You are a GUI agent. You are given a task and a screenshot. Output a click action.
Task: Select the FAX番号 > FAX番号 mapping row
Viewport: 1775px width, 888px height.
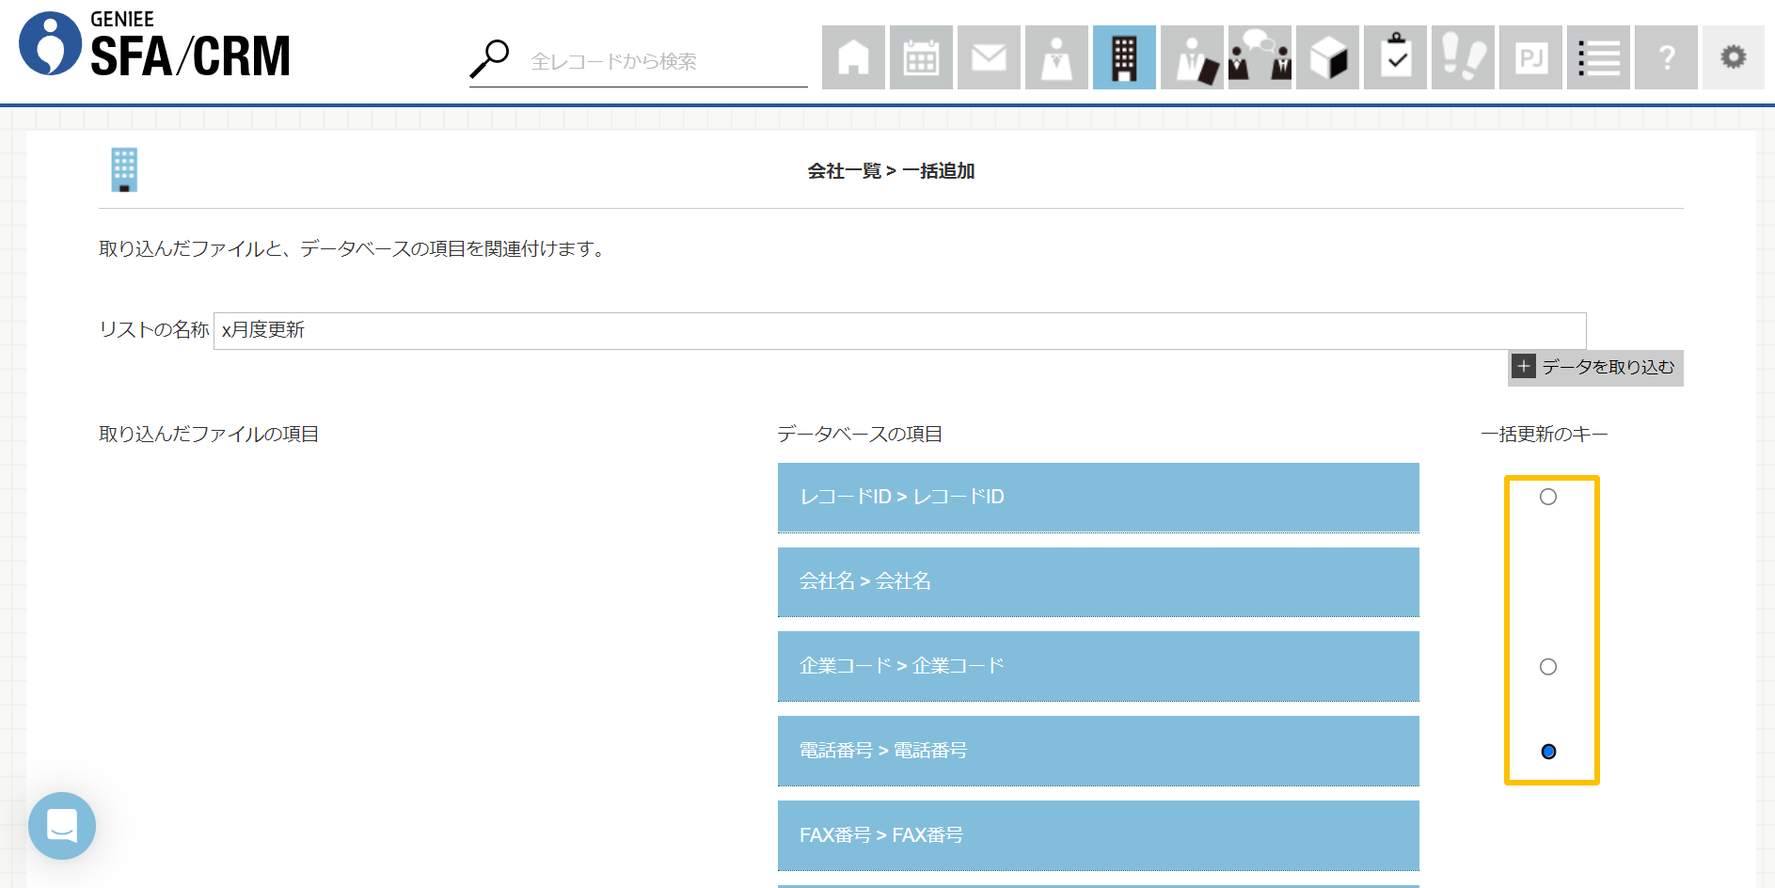[x=1098, y=835]
